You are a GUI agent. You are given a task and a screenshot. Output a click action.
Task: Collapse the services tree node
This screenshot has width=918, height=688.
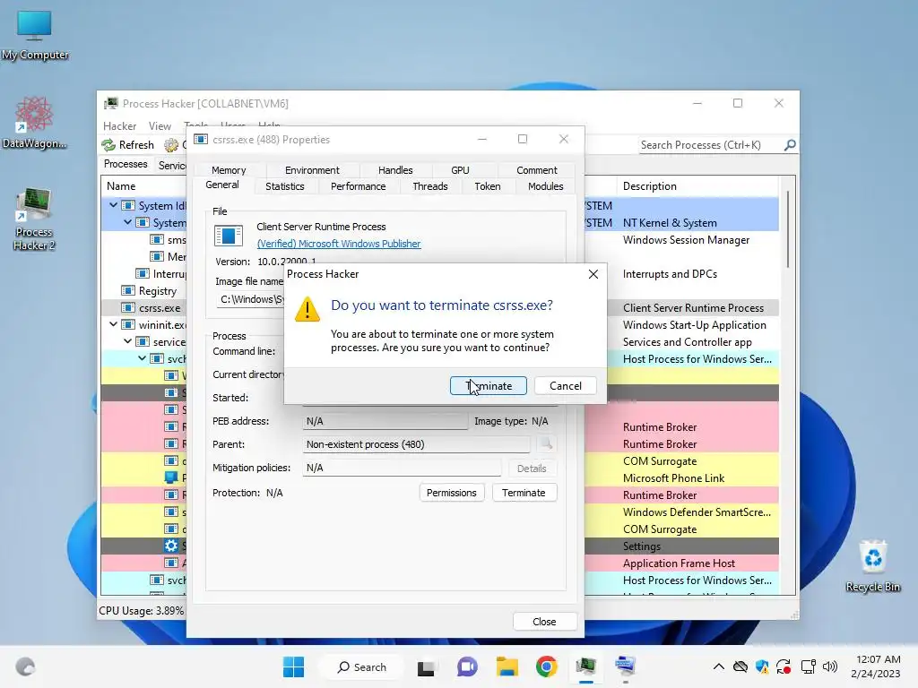coord(127,341)
